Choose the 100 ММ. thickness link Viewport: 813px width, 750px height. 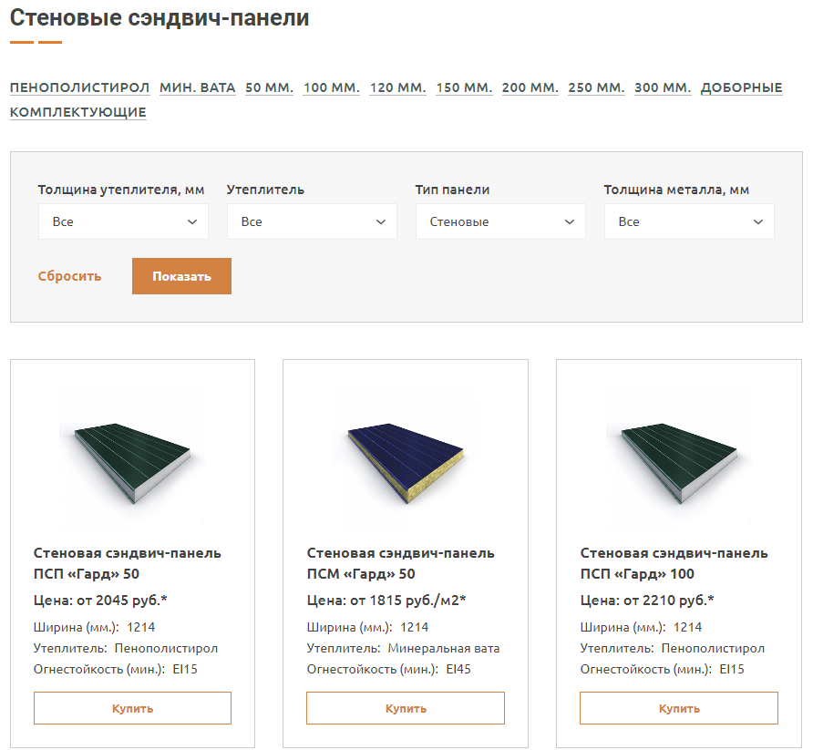coord(332,88)
